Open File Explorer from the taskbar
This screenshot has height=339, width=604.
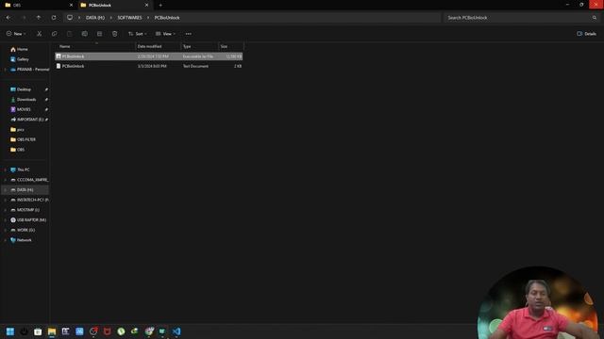[52, 331]
